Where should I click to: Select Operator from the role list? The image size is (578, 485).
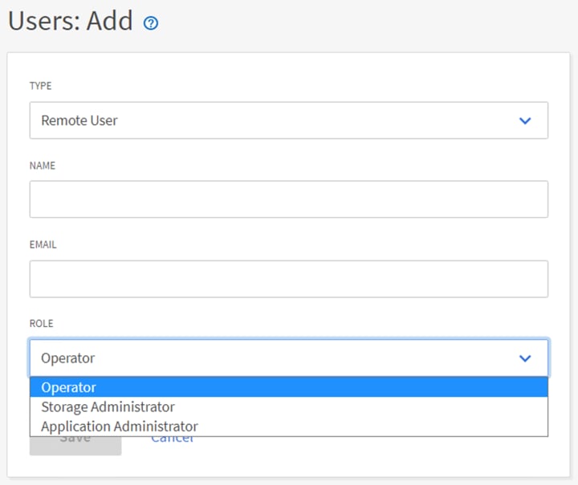point(69,387)
